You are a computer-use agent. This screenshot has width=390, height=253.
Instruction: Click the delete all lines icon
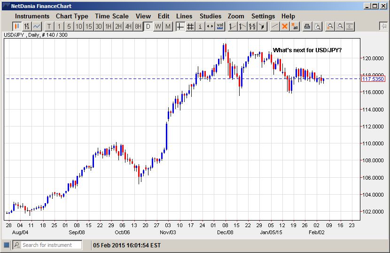pyautogui.click(x=295, y=26)
